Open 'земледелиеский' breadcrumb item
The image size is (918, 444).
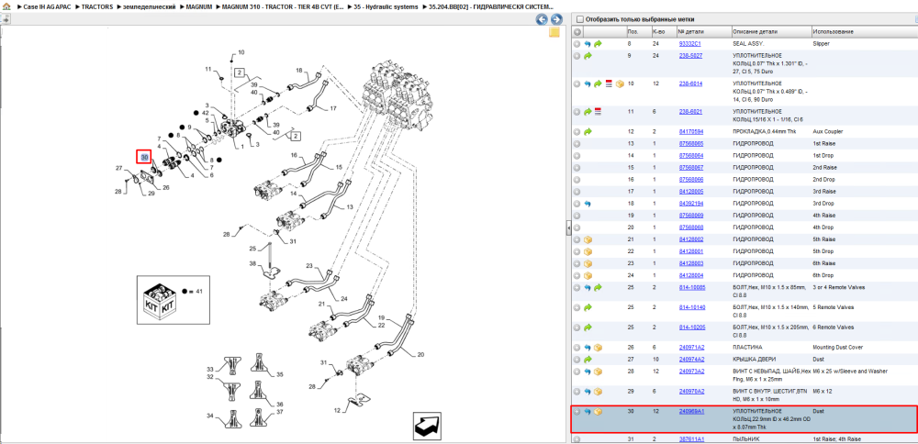pos(150,7)
